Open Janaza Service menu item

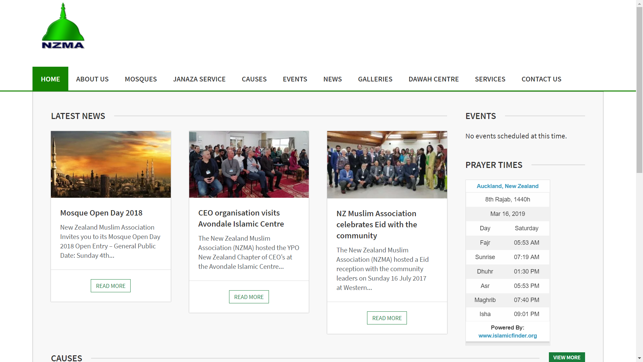[x=199, y=79]
